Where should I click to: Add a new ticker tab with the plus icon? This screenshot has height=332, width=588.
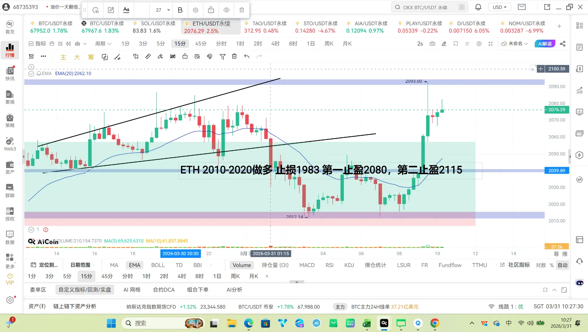(x=559, y=26)
